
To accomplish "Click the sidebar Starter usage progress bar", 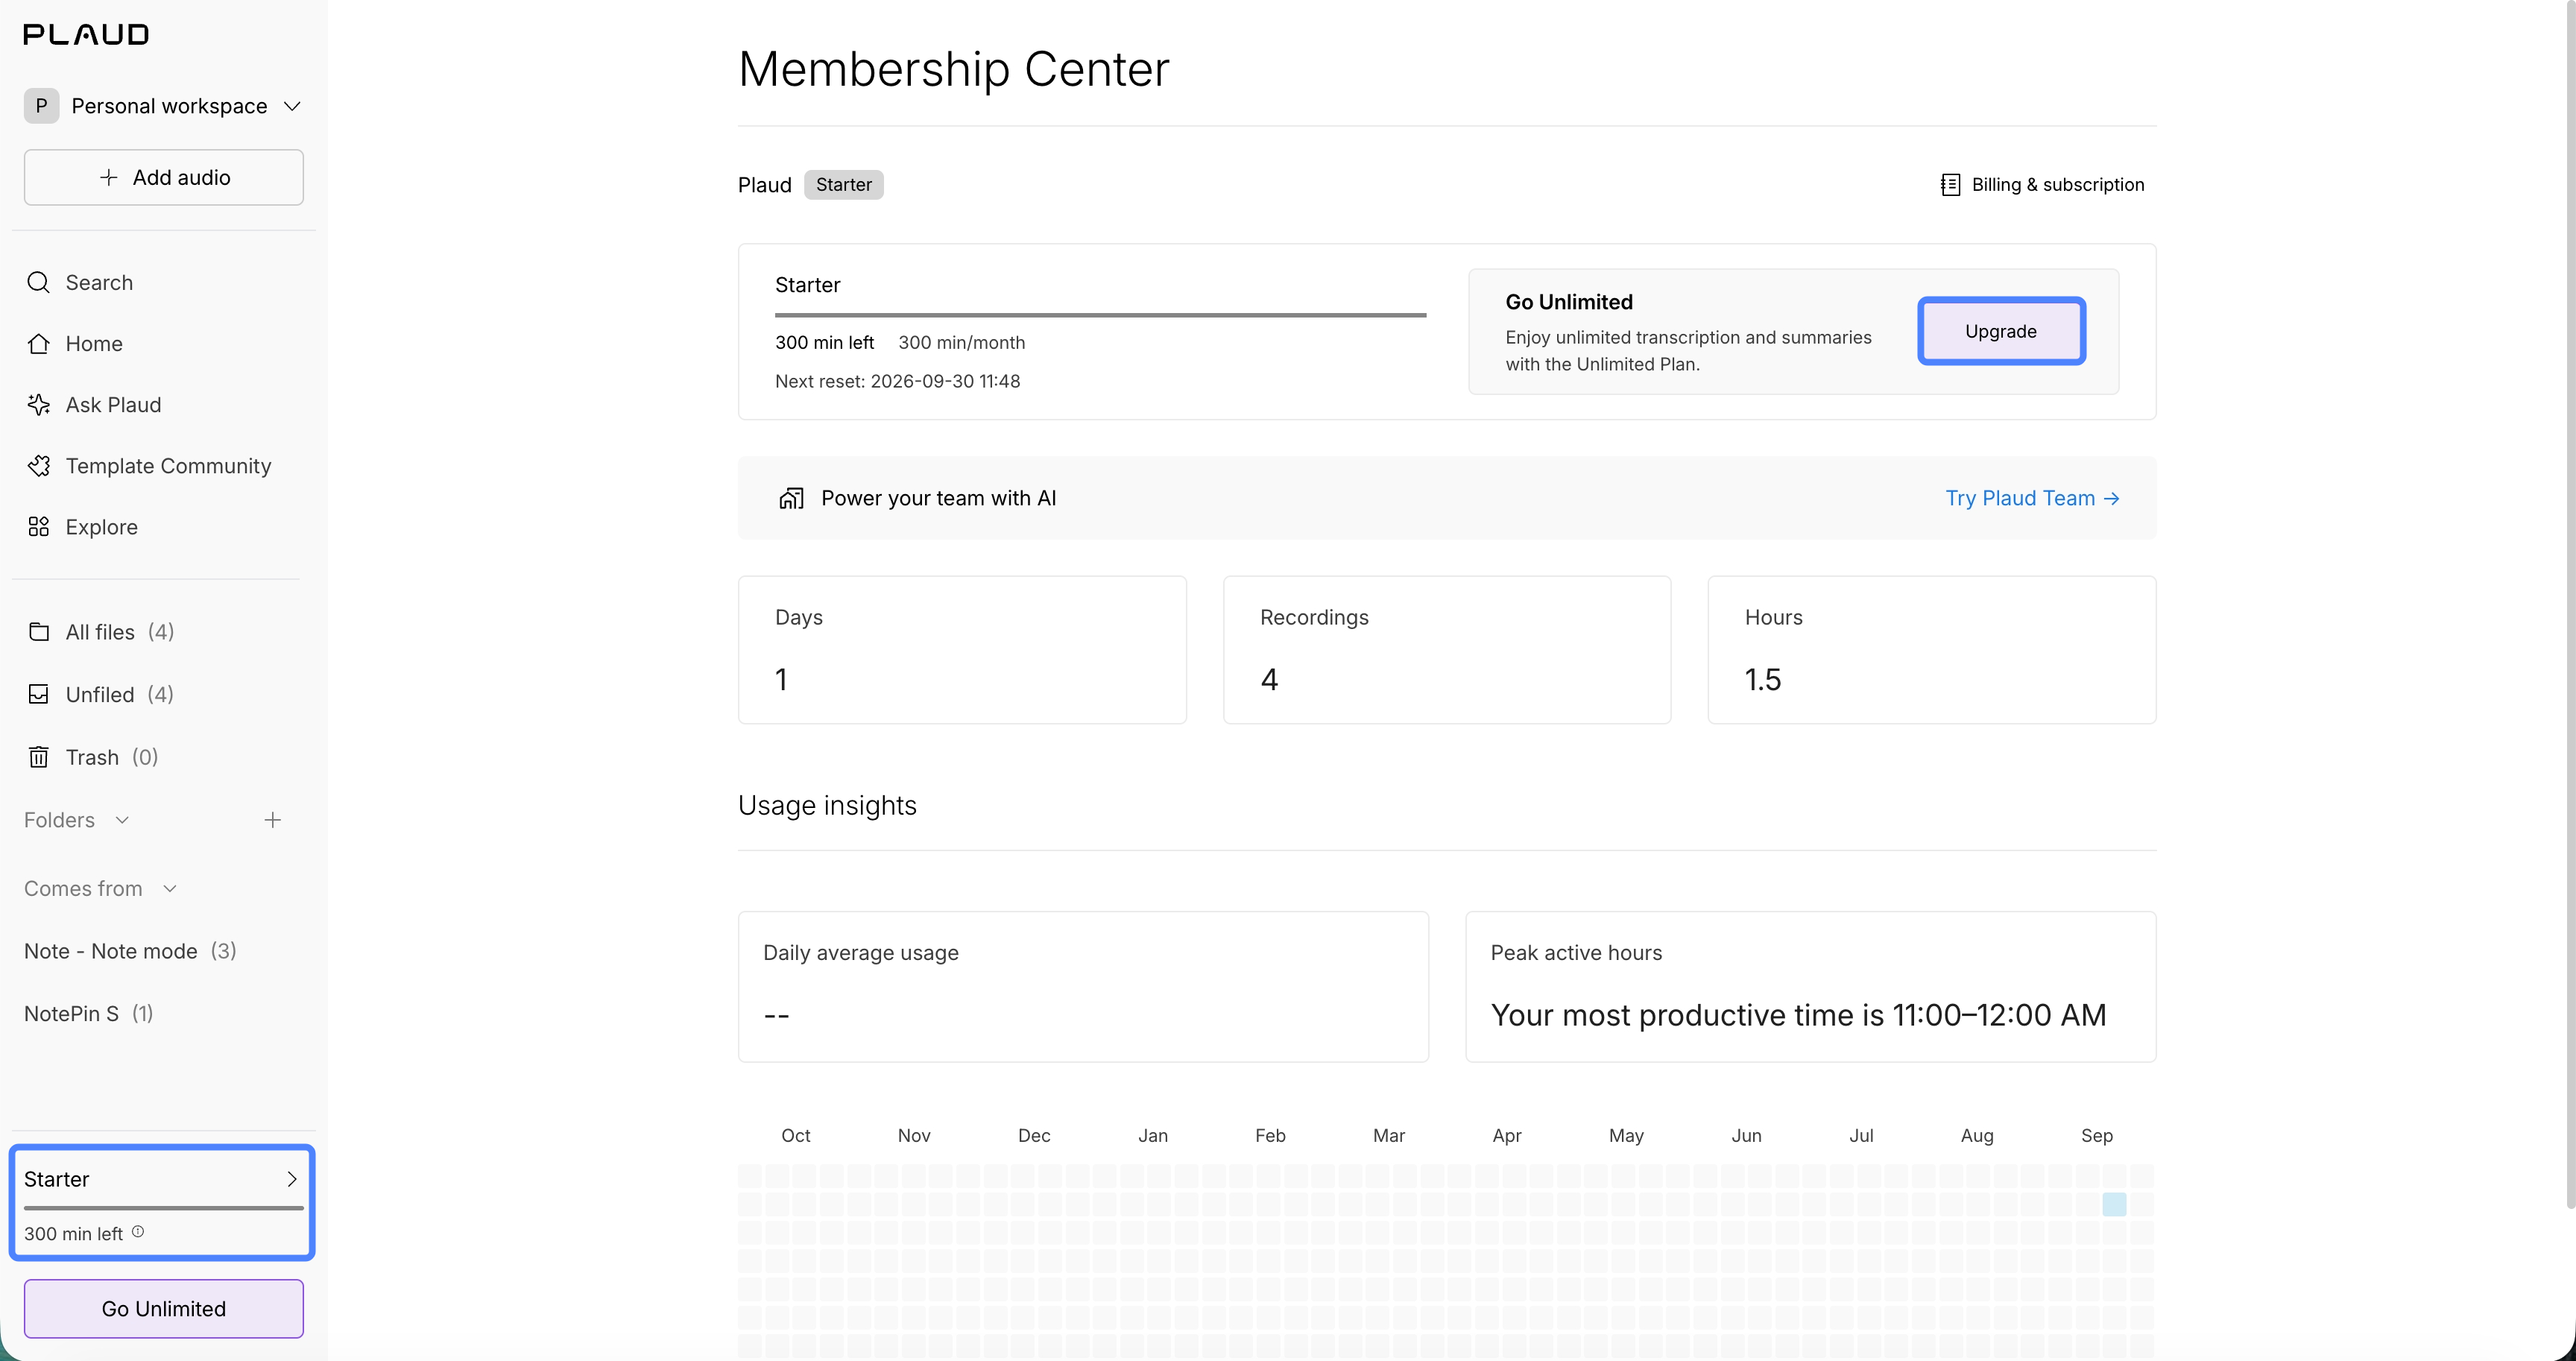I will (164, 1208).
